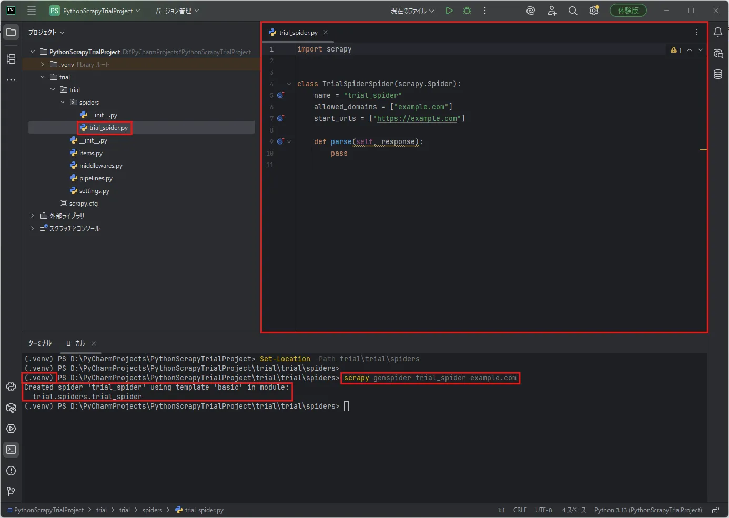Open the PythonScrapyTrialProject project dropdown
Image resolution: width=729 pixels, height=518 pixels.
[x=95, y=11]
